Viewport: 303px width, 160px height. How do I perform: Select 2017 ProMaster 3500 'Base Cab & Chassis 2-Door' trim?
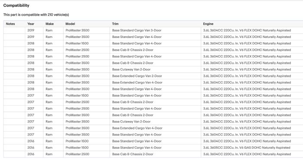click(x=132, y=115)
